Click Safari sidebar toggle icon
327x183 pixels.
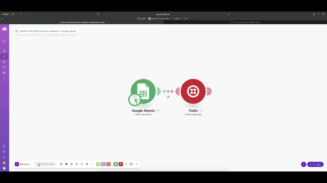[13, 14]
